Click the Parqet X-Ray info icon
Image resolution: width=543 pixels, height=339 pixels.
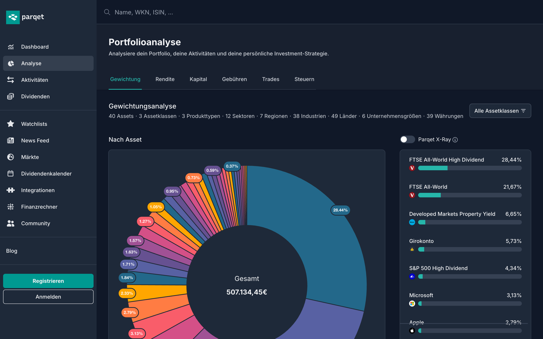pyautogui.click(x=455, y=140)
